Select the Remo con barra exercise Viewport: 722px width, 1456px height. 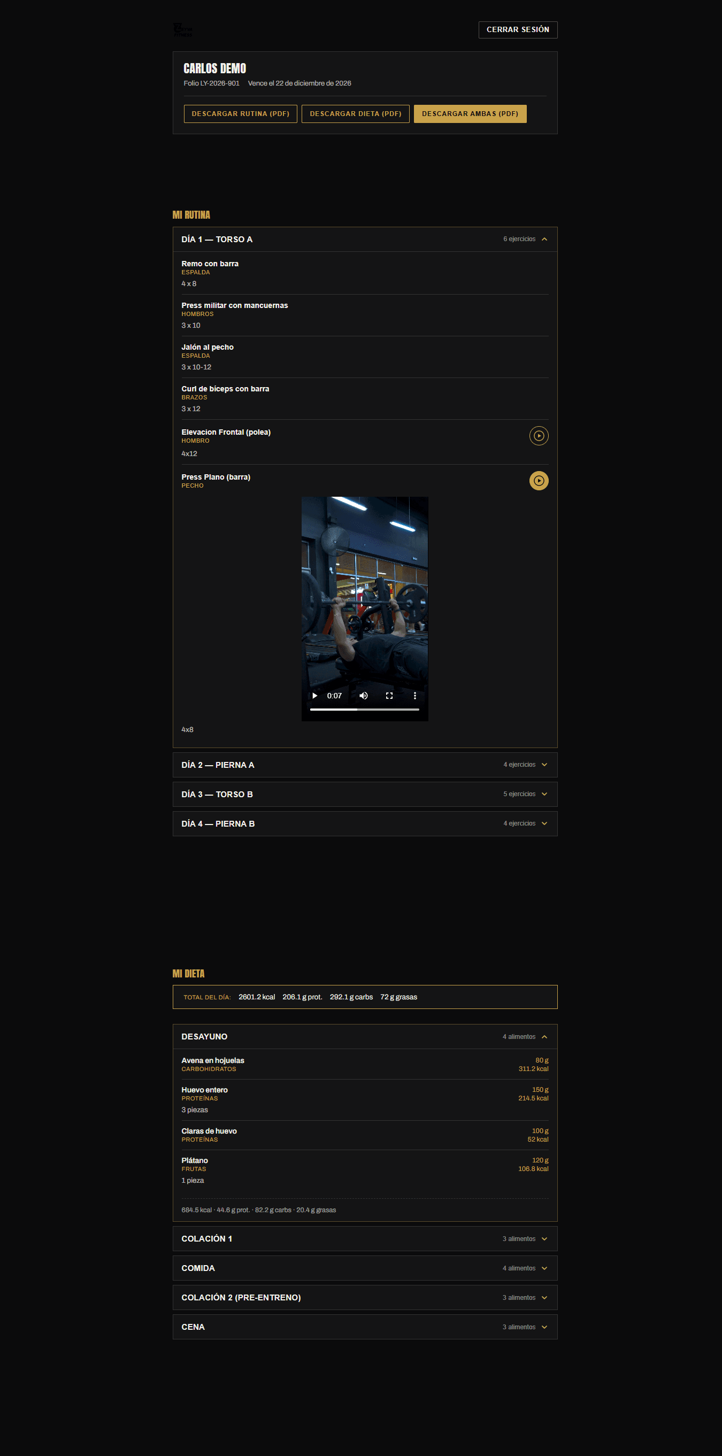(x=210, y=264)
